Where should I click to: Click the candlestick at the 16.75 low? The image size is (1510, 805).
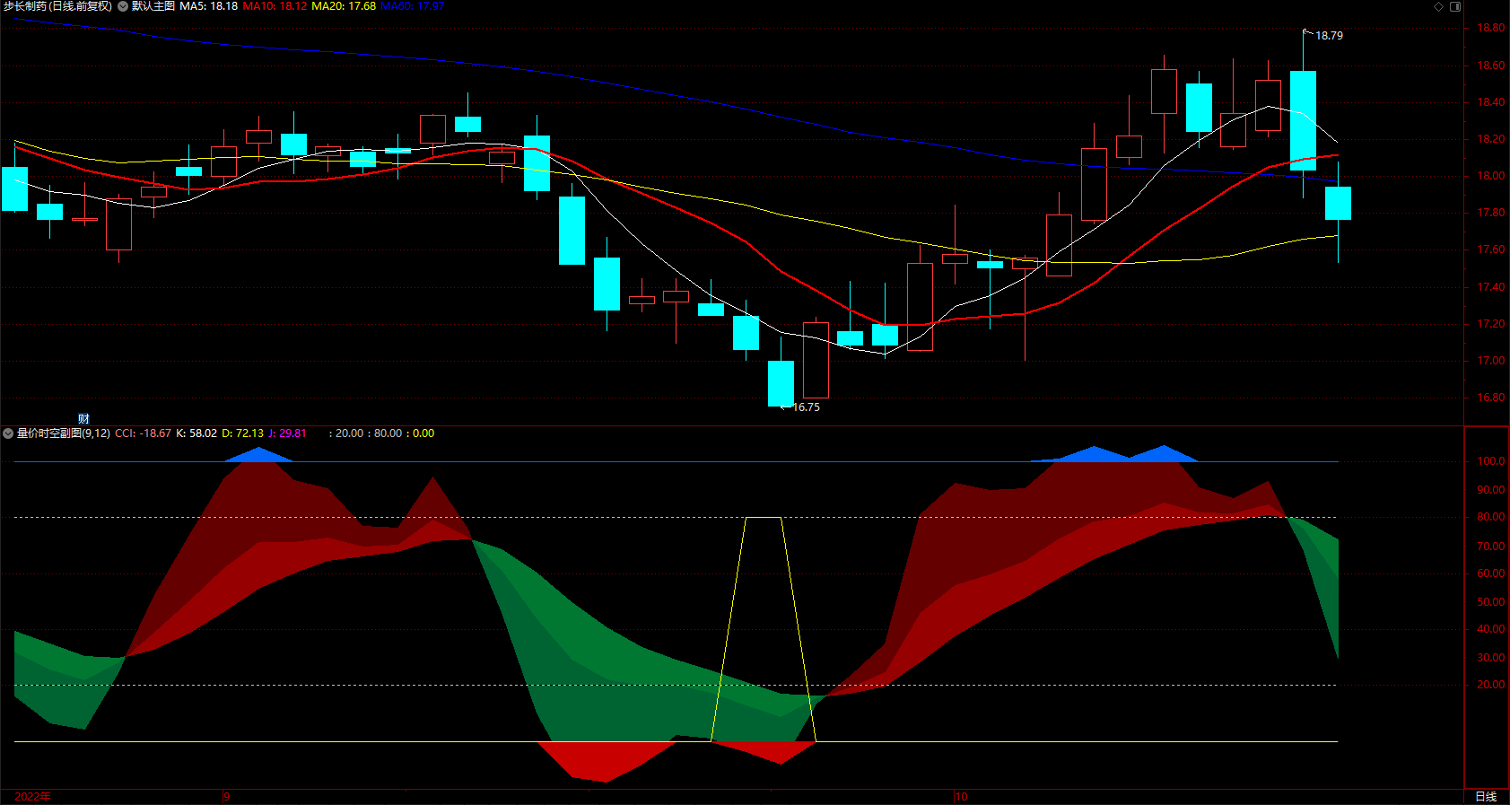click(781, 383)
